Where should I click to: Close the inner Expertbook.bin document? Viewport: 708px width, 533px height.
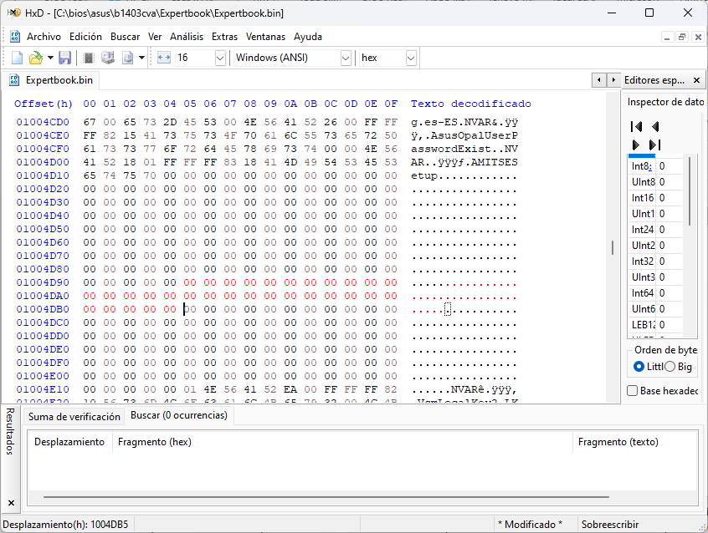tap(698, 37)
